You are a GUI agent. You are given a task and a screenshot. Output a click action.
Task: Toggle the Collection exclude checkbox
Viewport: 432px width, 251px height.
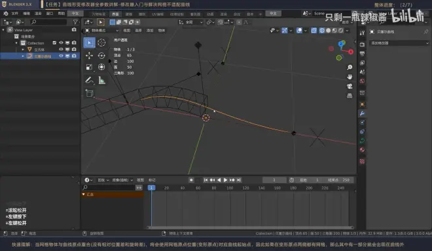54,42
